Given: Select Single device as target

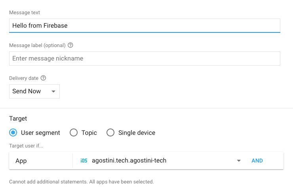Looking at the screenshot, I should [110, 133].
